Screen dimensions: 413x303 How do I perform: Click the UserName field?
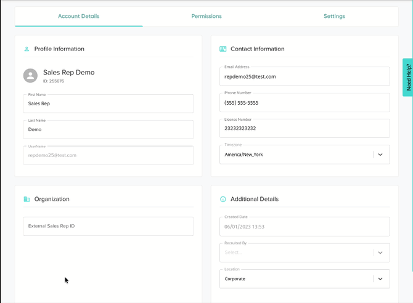108,155
